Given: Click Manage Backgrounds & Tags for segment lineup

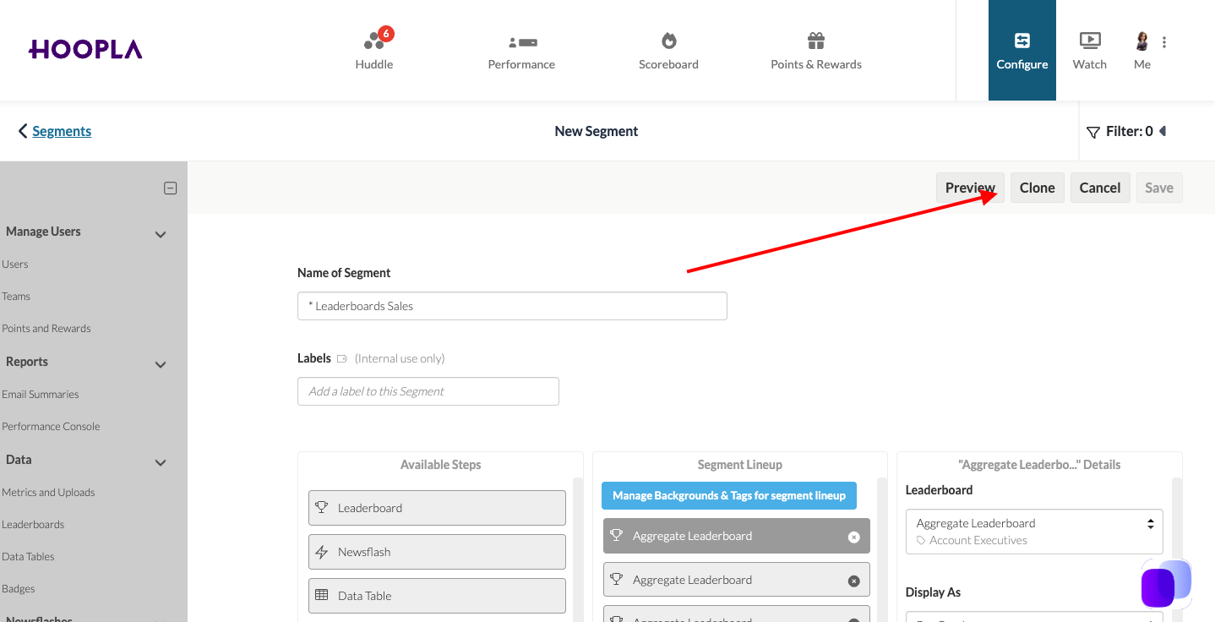Looking at the screenshot, I should tap(729, 495).
